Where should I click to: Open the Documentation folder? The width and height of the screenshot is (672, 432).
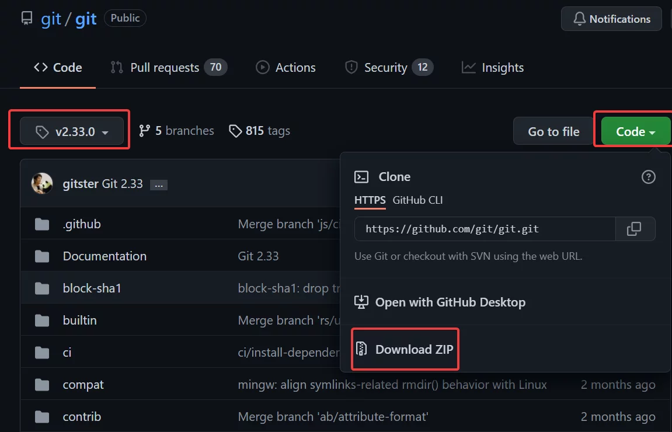[105, 256]
